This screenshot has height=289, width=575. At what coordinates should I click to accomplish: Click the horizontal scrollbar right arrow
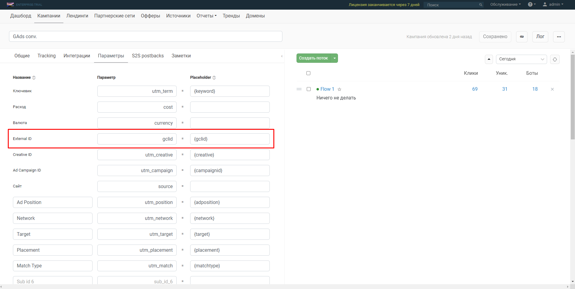567,287
